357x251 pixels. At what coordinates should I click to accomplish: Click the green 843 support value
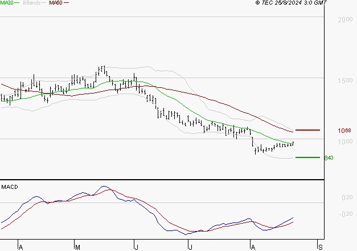329,158
